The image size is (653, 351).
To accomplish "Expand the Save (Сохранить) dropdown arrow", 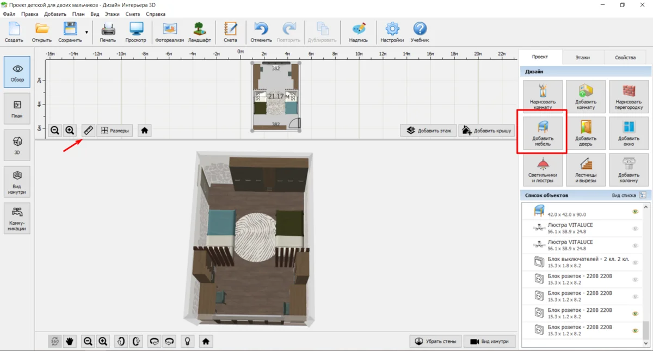I will click(87, 33).
